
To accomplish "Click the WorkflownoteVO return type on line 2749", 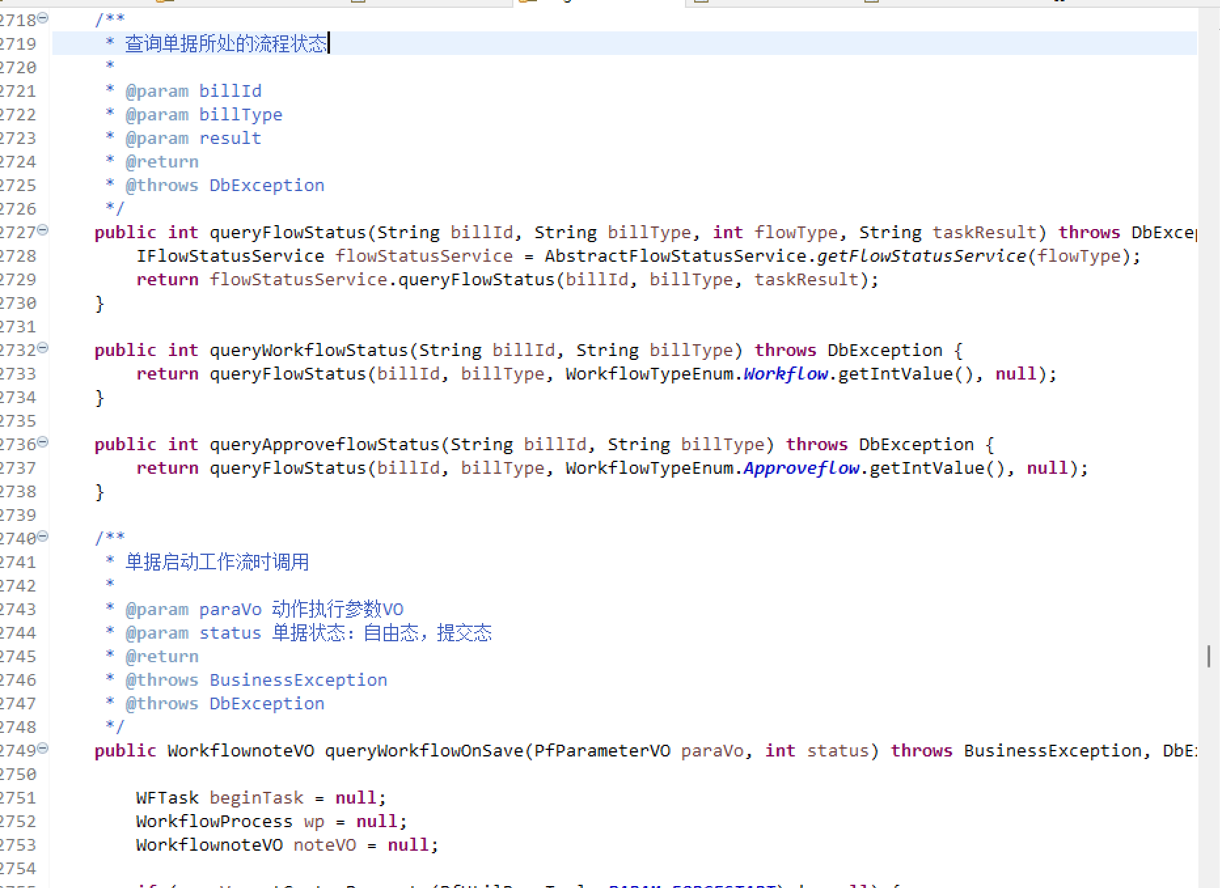I will [x=240, y=751].
